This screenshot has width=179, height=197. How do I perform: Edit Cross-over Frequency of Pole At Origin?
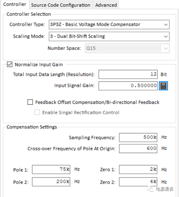coord(138,148)
